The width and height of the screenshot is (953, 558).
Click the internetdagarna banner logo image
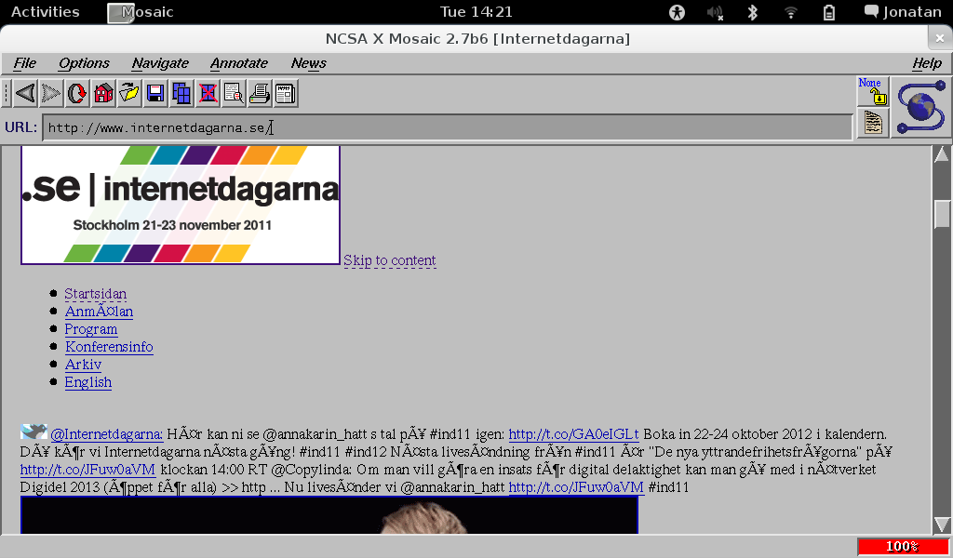[181, 206]
